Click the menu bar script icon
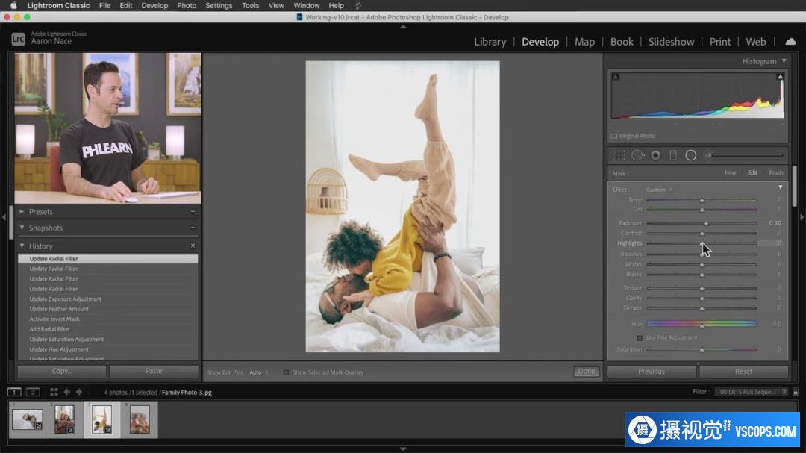Viewport: 806px width, 453px height. tap(358, 6)
